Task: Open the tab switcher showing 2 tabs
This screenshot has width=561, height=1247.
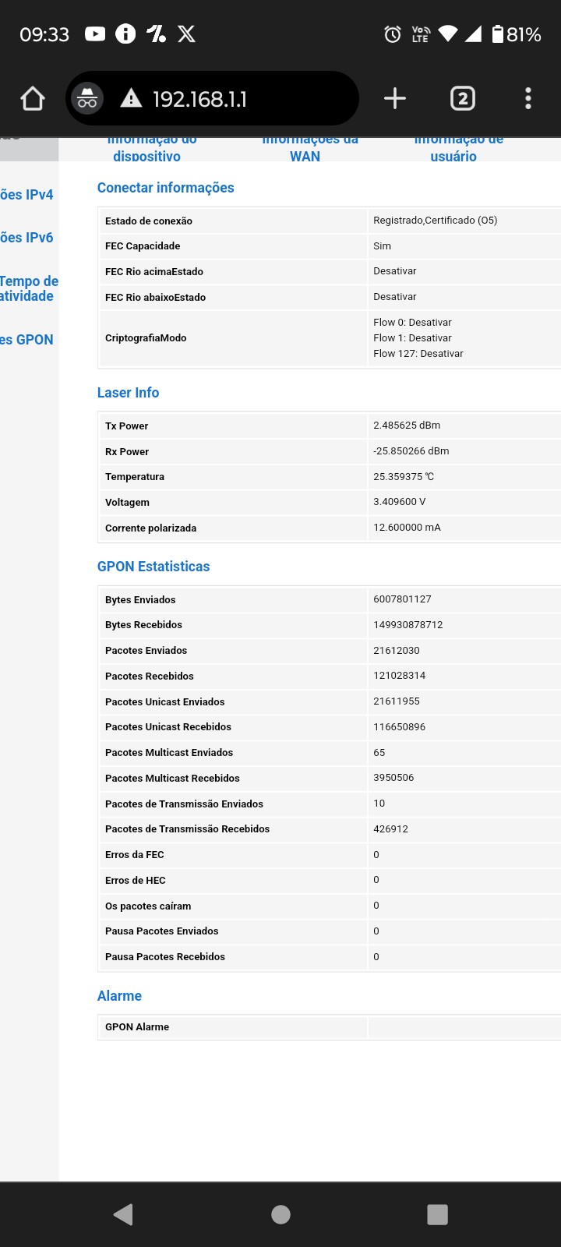Action: [x=463, y=99]
